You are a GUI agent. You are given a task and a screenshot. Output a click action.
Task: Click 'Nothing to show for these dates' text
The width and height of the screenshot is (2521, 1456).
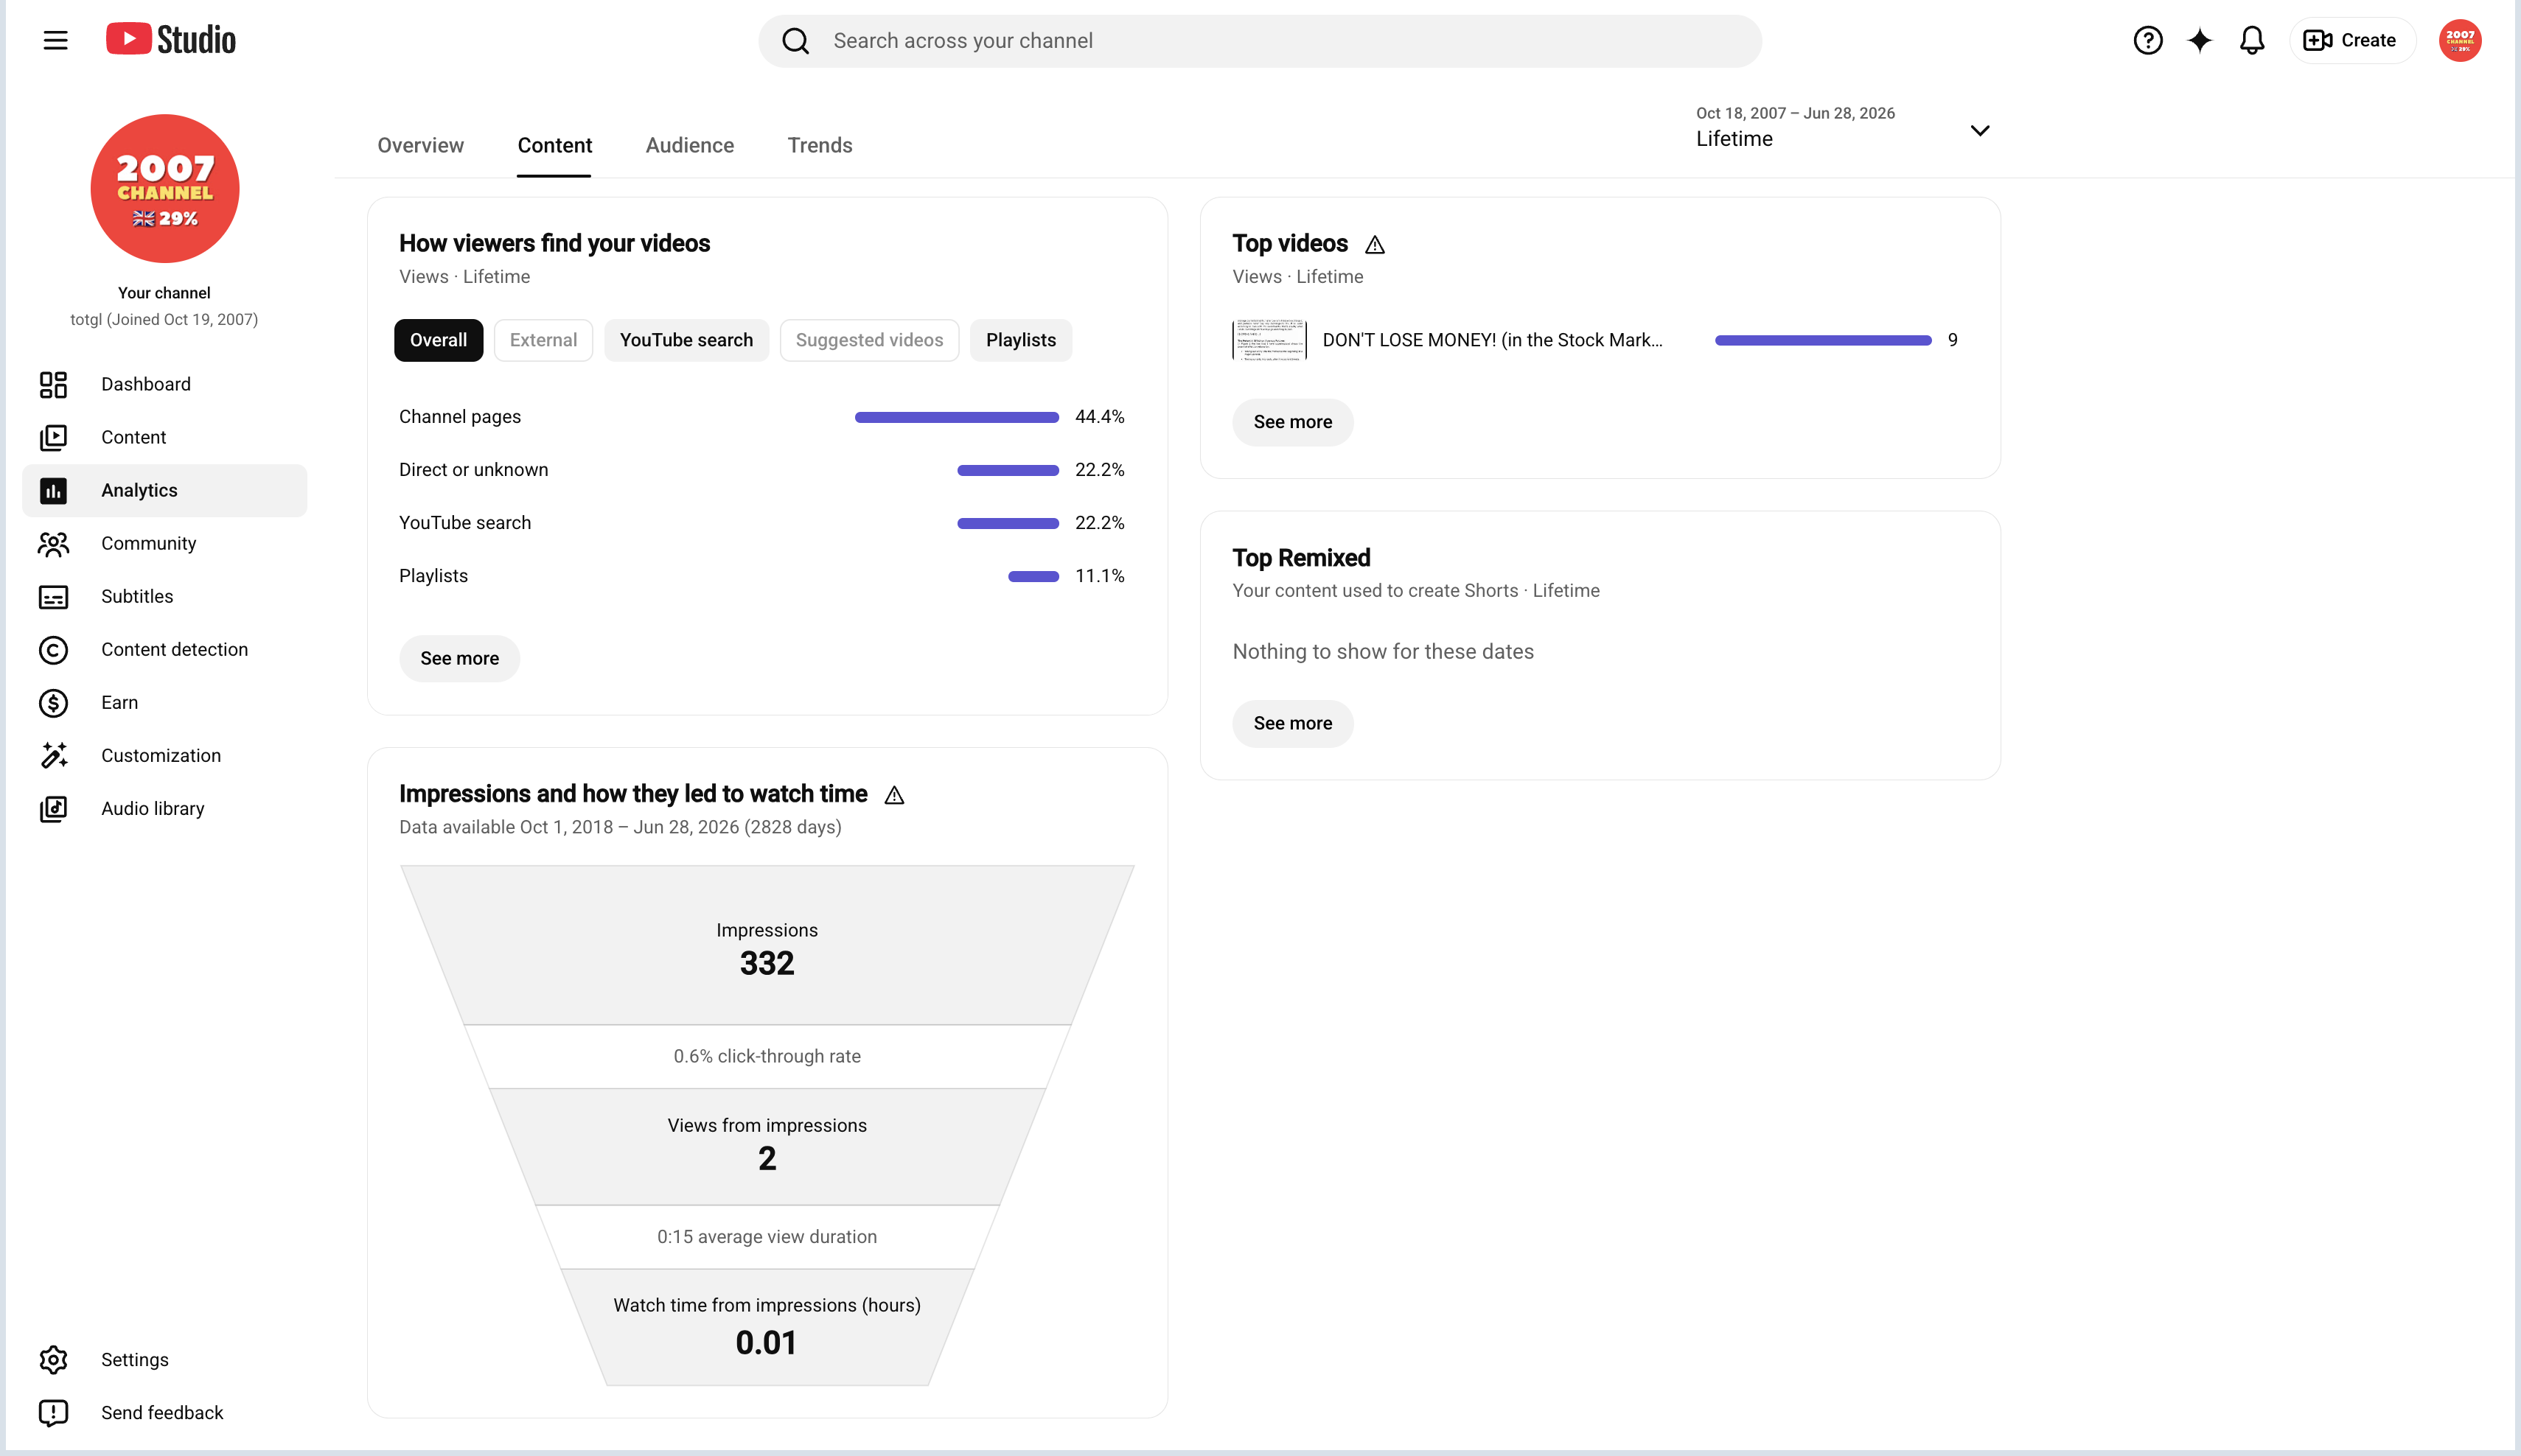click(x=1383, y=652)
